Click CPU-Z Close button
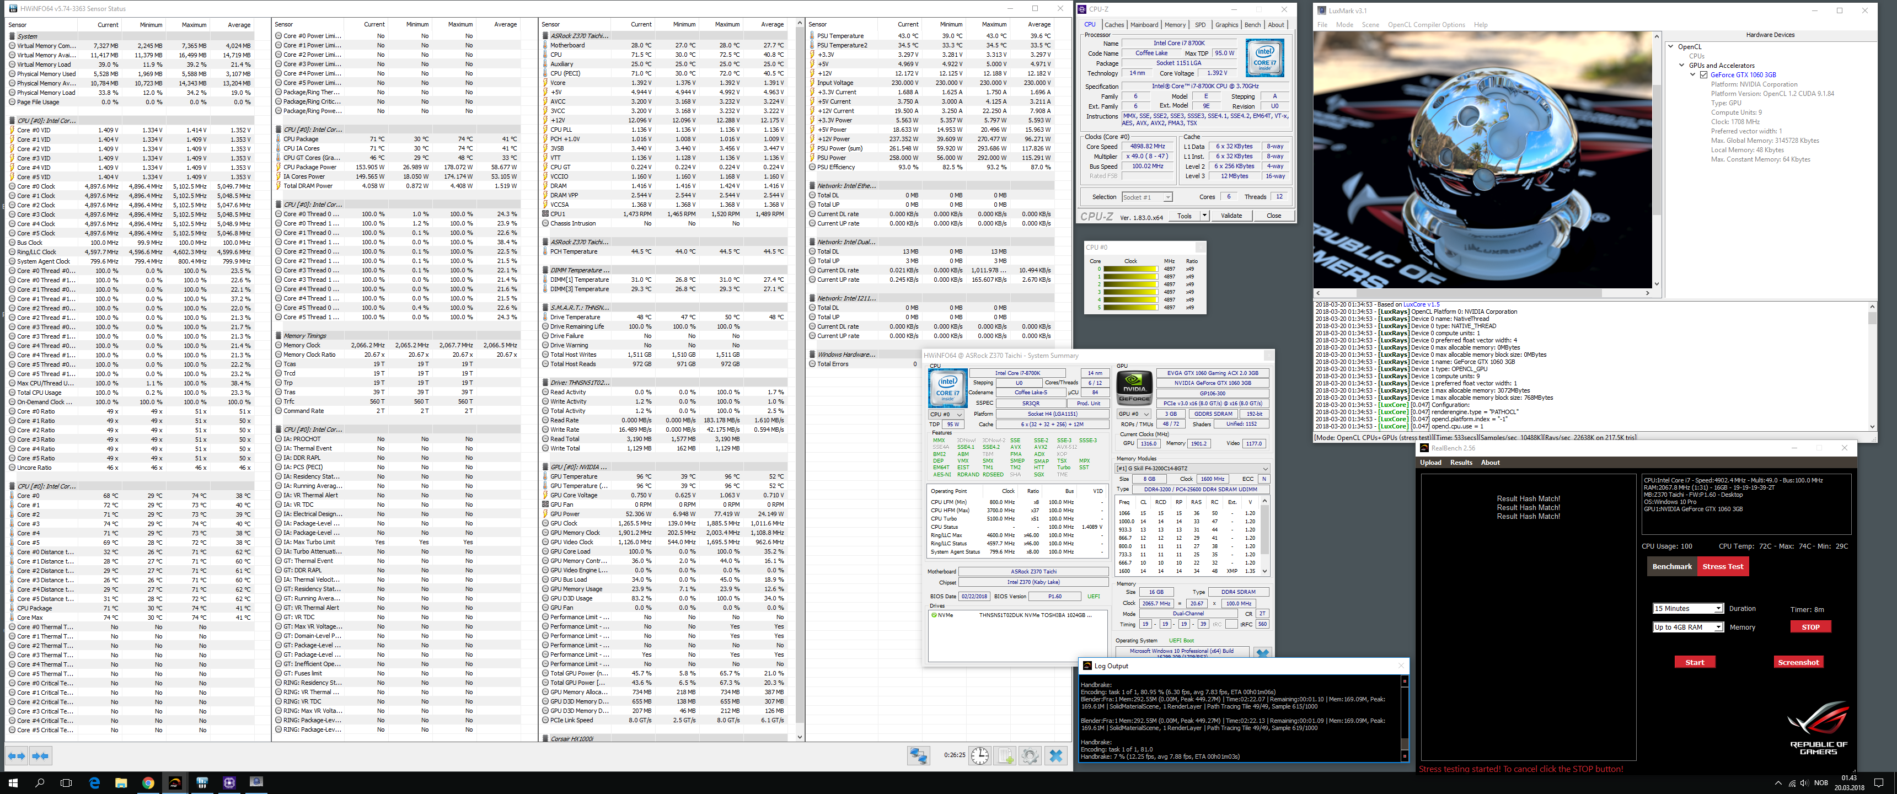Viewport: 1897px width, 794px height. coord(1274,216)
